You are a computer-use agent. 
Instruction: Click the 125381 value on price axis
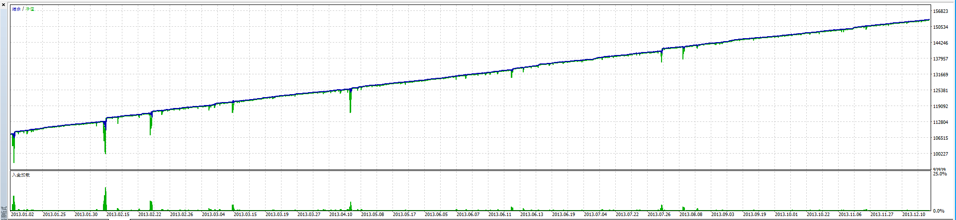940,91
